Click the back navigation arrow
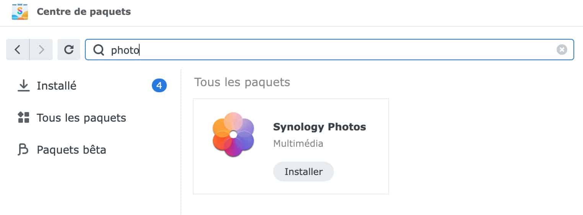 click(x=18, y=50)
